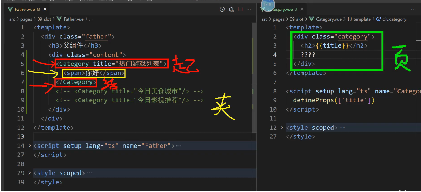Unfold the ellipsis after script tag in Father.vue
The image size is (421, 192).
tap(179, 146)
